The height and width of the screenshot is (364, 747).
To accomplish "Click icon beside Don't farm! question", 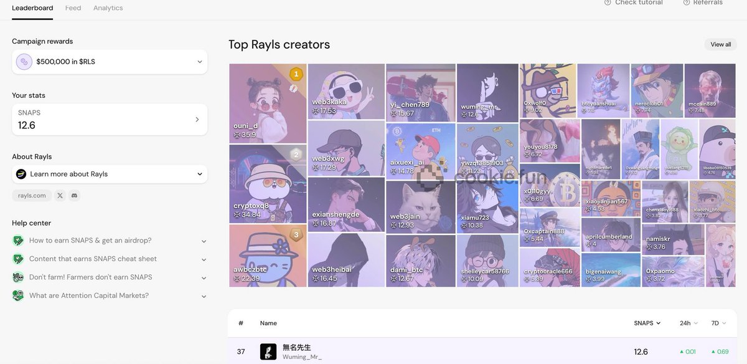I will click(18, 277).
